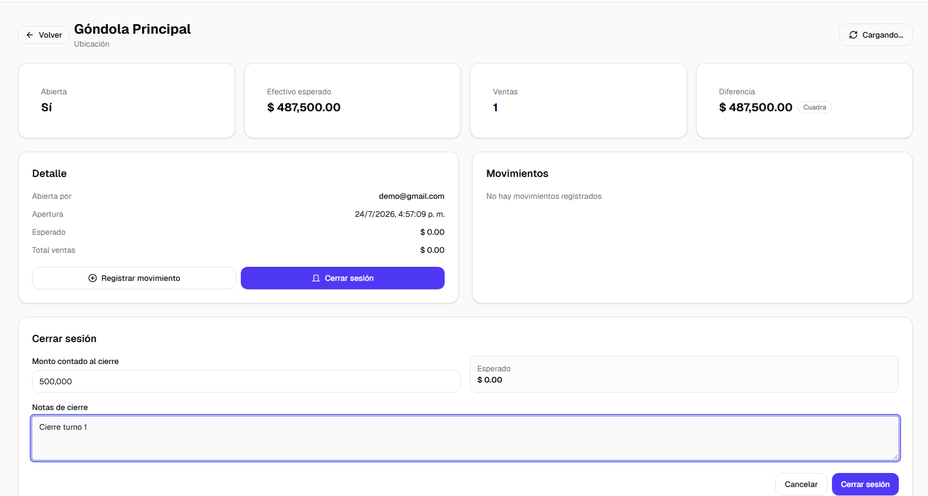Confirm with the bottom Cerrar sesión button
The height and width of the screenshot is (496, 928).
(865, 484)
